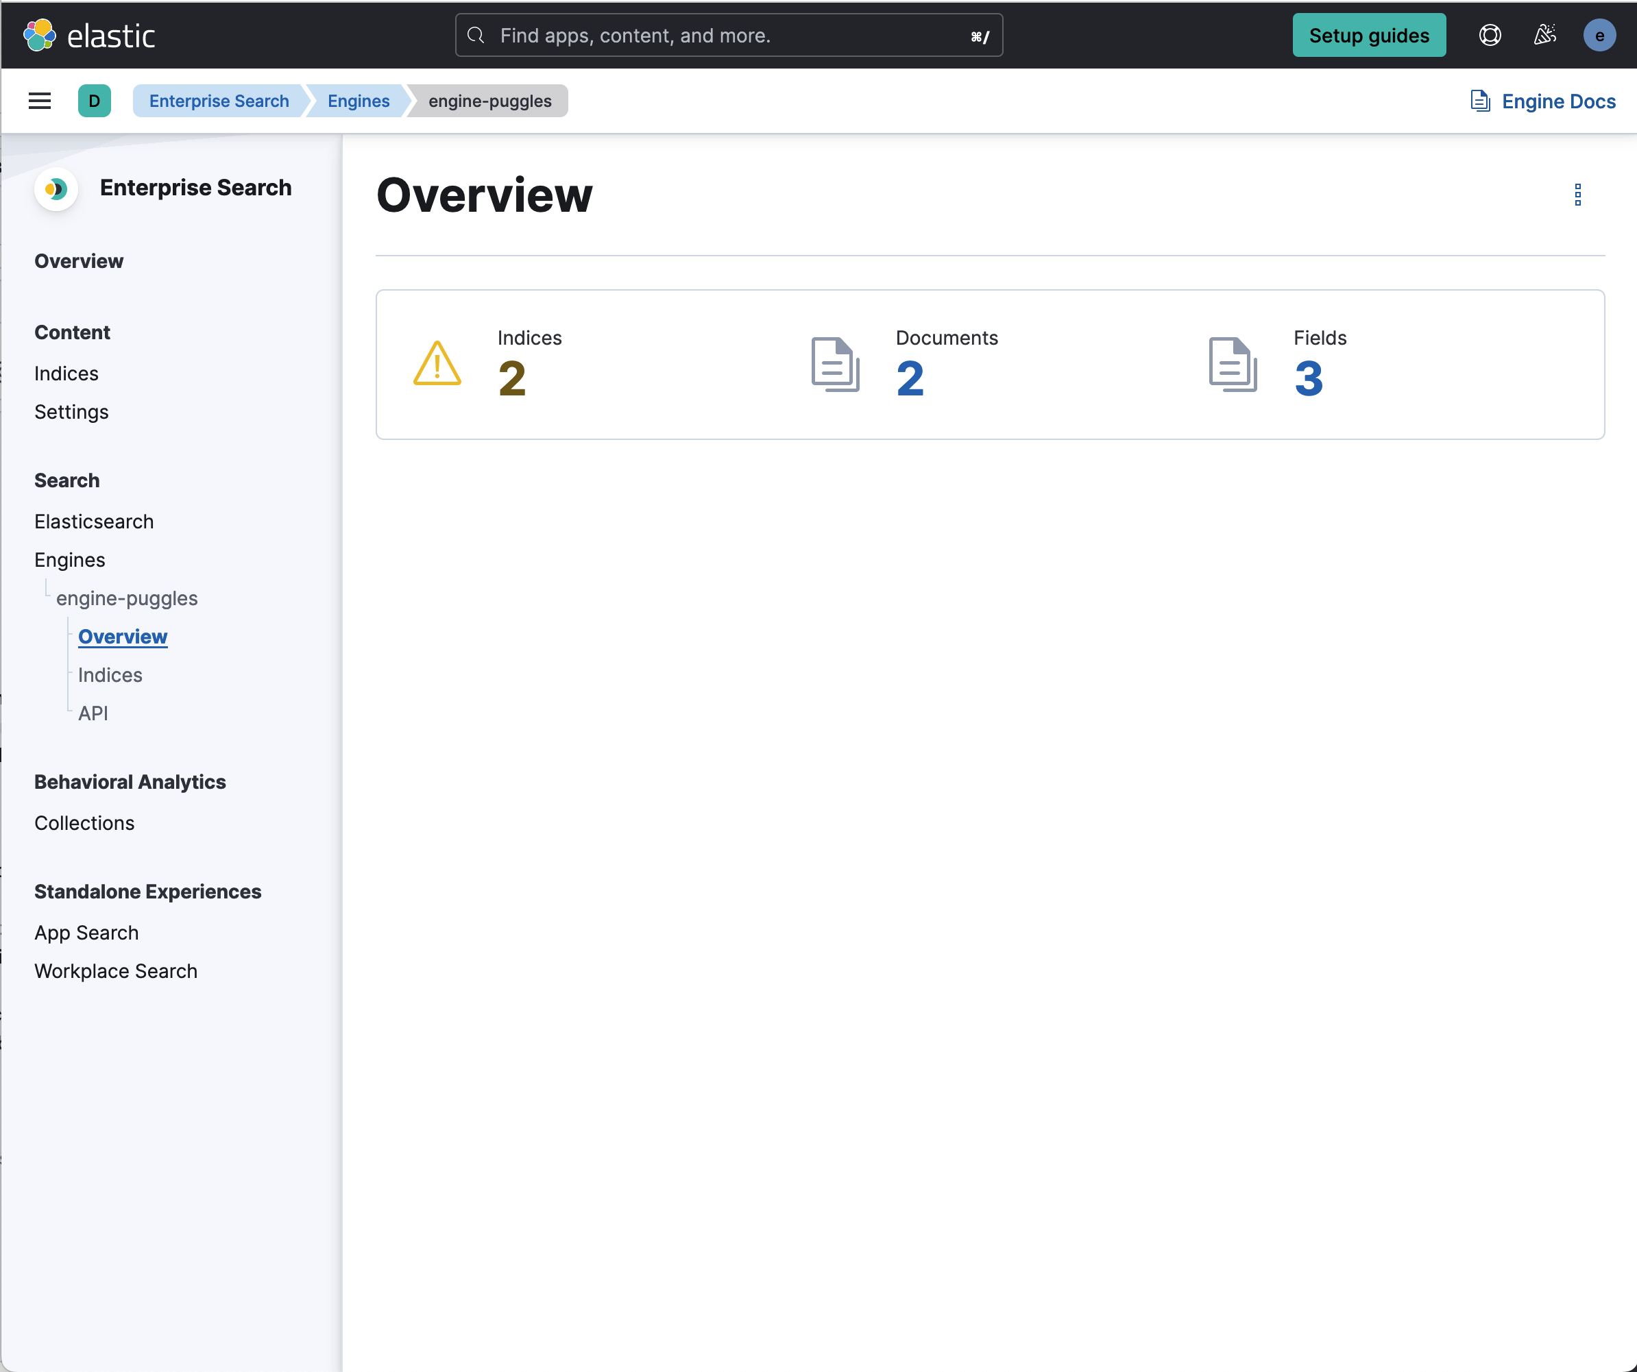Screen dimensions: 1637x1372
Task: Click the Search section heading
Action: 67,480
